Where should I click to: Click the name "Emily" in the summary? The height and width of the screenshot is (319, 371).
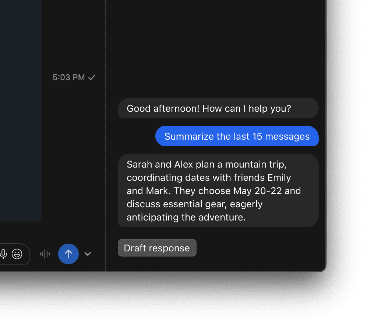click(279, 178)
